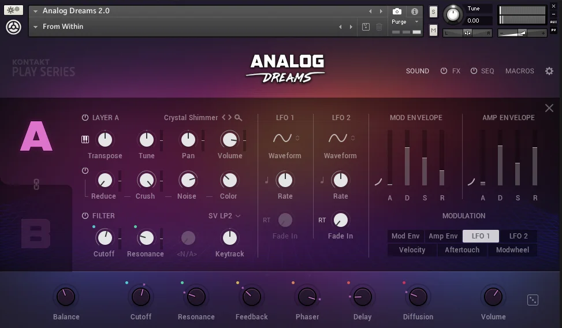Switch to the SEQ page
The width and height of the screenshot is (562, 328).
coord(487,71)
